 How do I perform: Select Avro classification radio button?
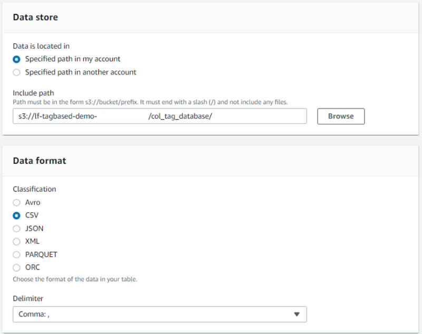click(x=17, y=202)
